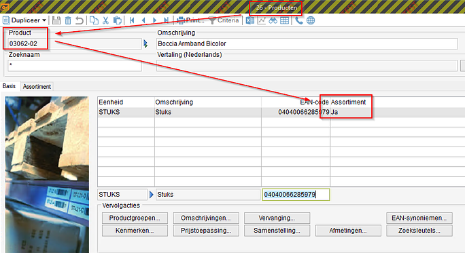465x253 pixels.
Task: Click the Omschrijving field with Boccia Armband Bicolor
Action: [x=307, y=44]
